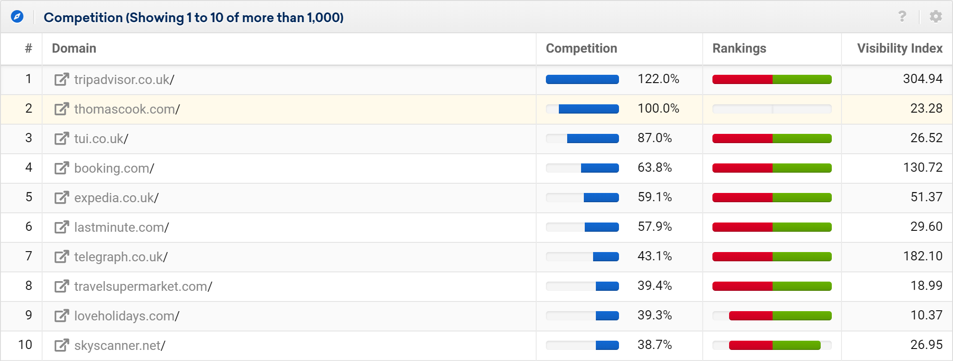Open the help question mark icon
This screenshot has width=953, height=361.
[902, 17]
